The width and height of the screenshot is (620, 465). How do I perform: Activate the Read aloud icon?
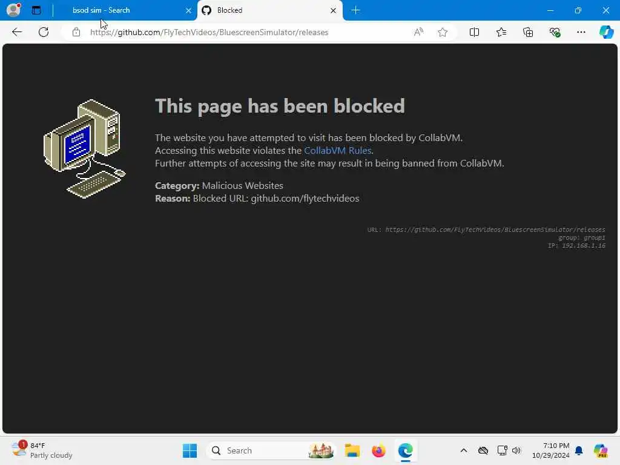(418, 32)
